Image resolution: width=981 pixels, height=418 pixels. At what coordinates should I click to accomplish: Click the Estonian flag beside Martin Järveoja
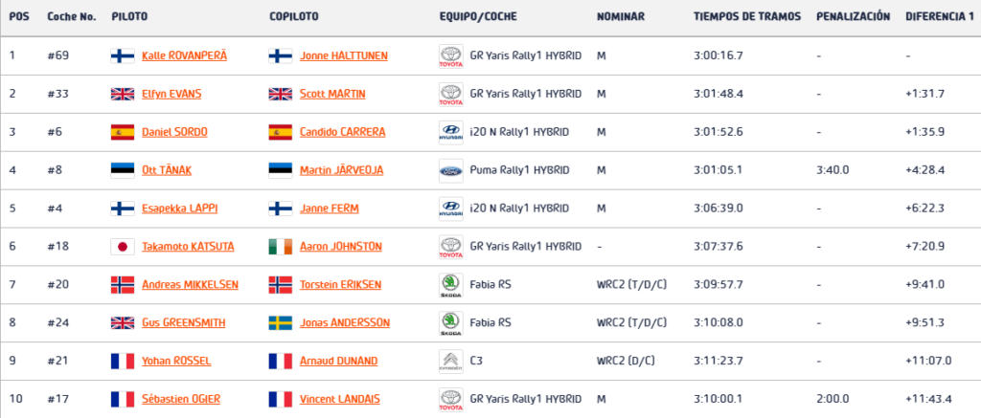[281, 170]
